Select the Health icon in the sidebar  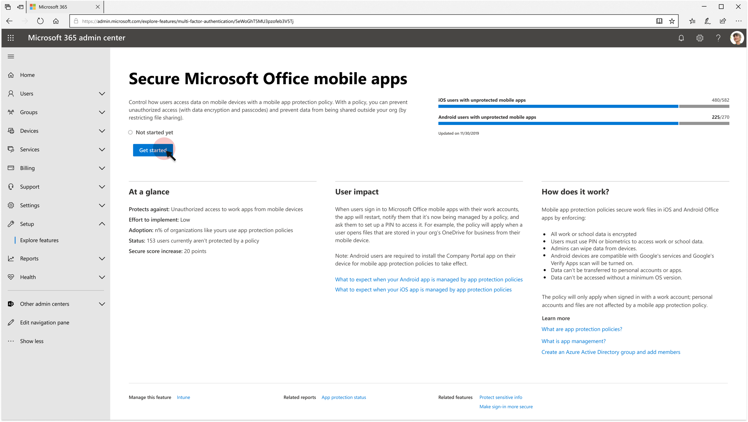11,277
